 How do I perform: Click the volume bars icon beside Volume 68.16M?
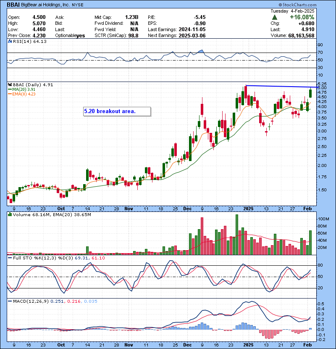[x=10, y=214]
